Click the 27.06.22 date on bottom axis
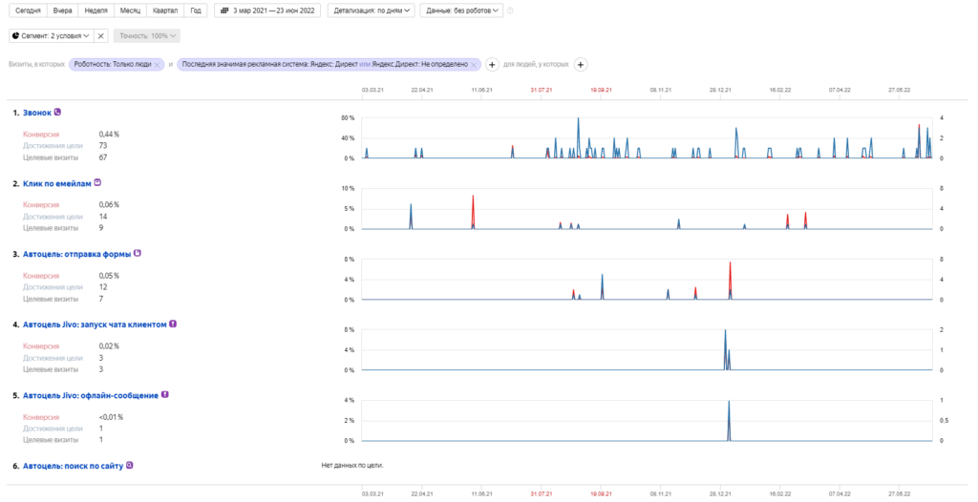This screenshot has width=978, height=502. 899,493
